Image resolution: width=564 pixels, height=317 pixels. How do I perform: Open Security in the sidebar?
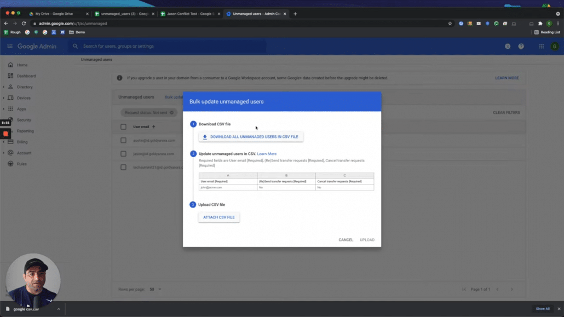pos(24,120)
